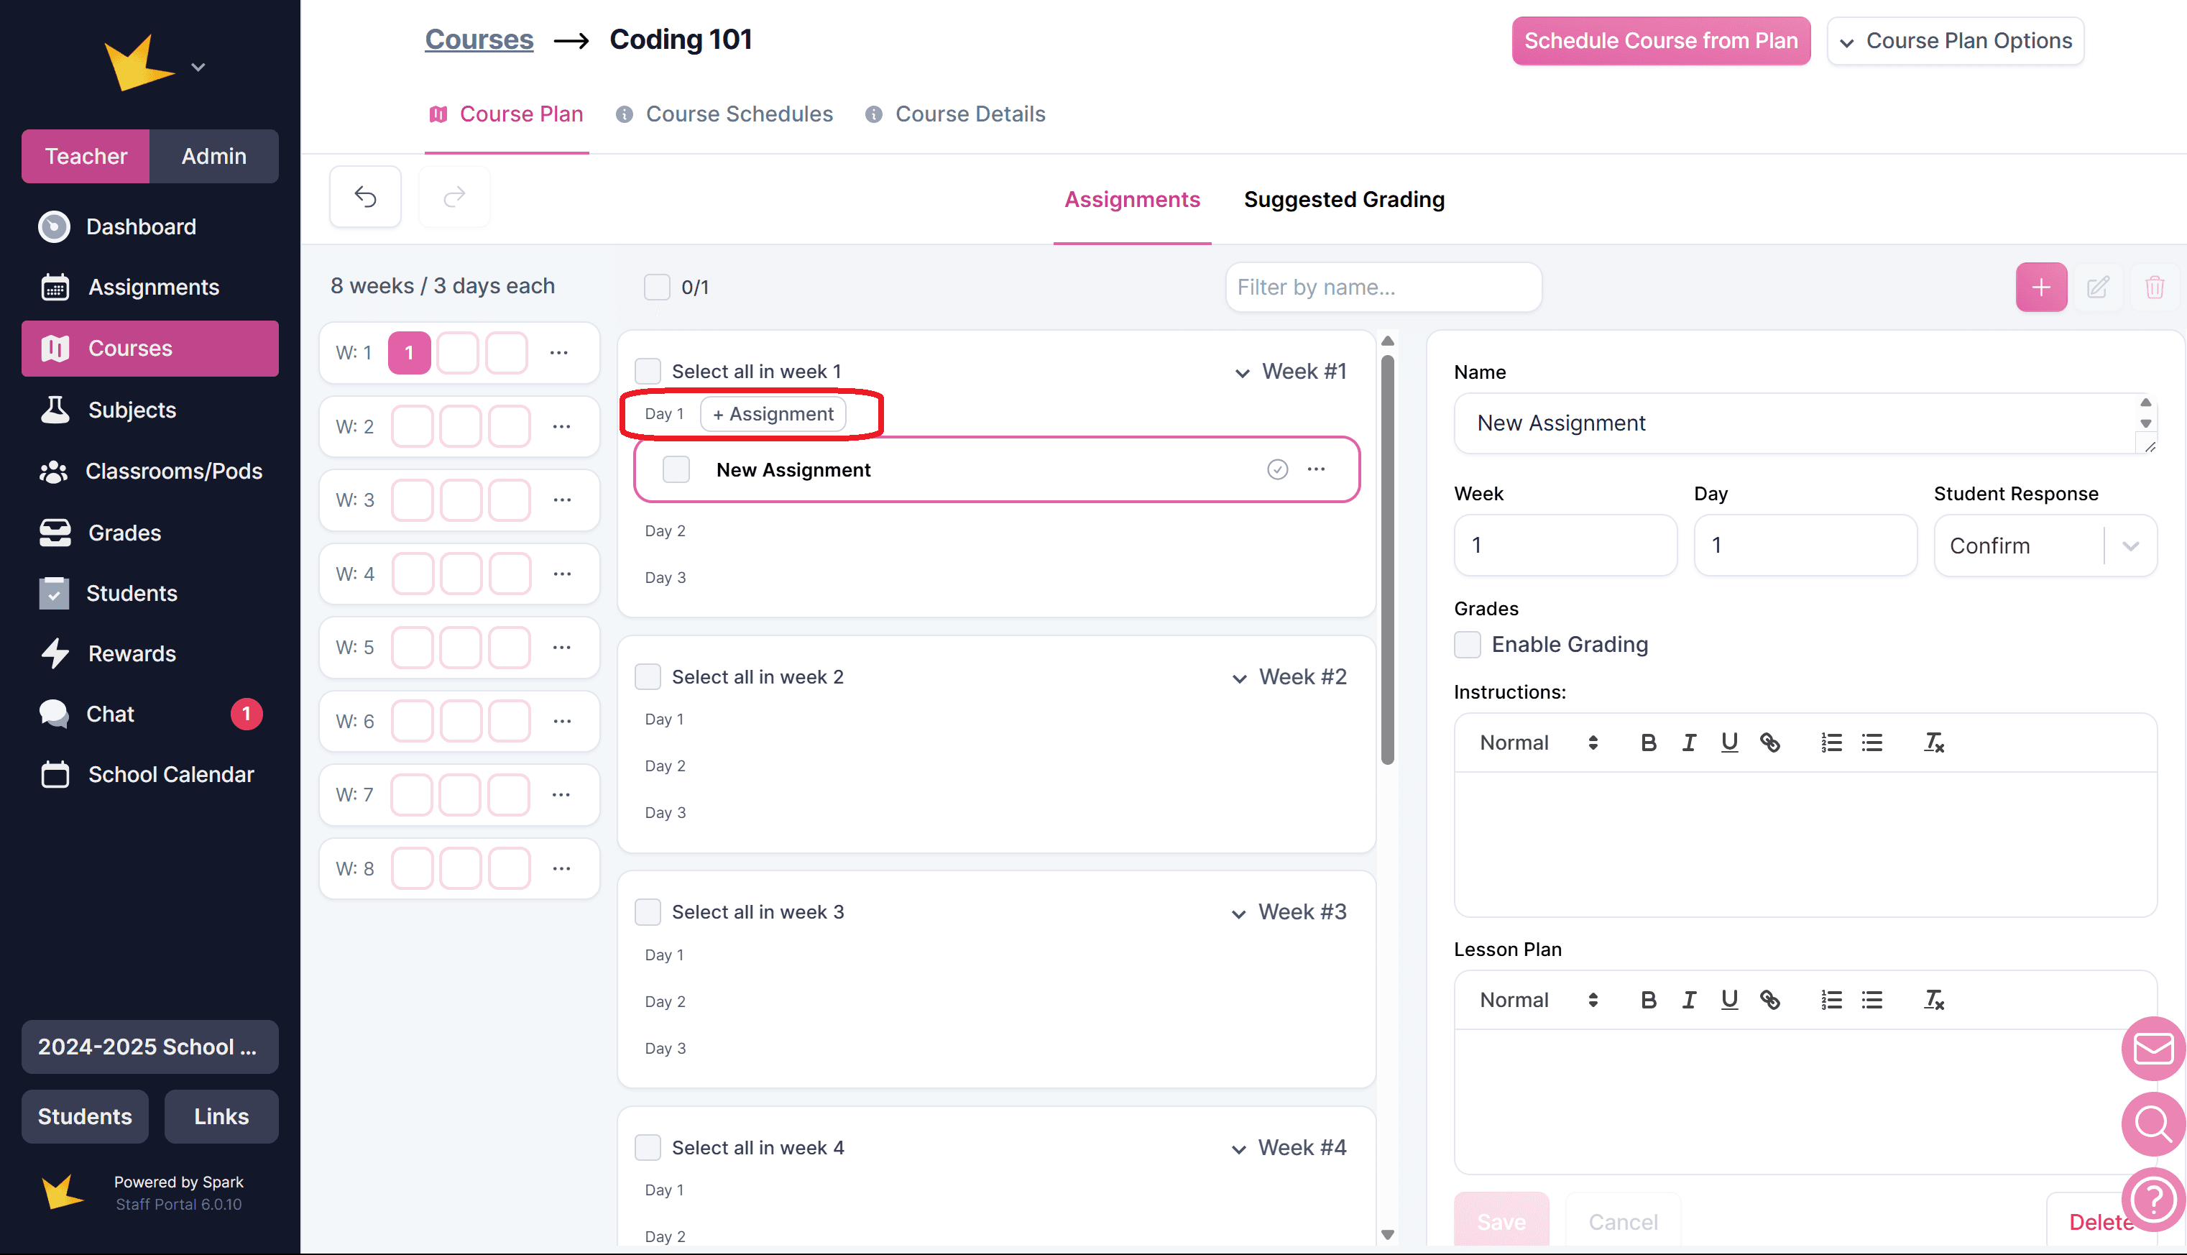Open the Rewards sidebar item

coord(131,653)
